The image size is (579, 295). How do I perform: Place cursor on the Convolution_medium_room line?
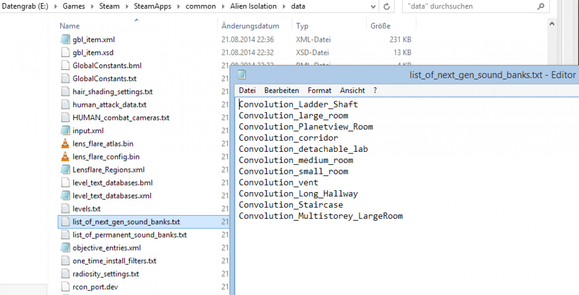pyautogui.click(x=296, y=160)
